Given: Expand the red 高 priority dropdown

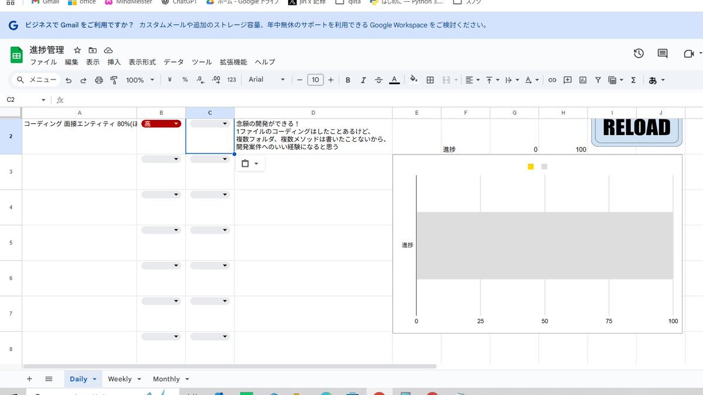Looking at the screenshot, I should (176, 123).
